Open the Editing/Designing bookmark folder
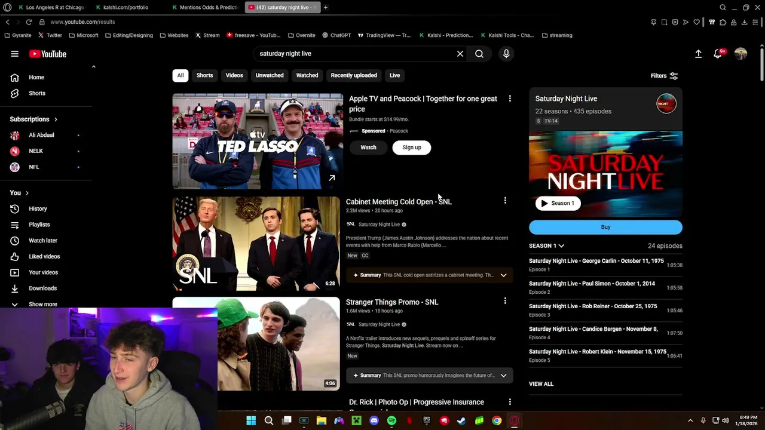 tap(128, 35)
